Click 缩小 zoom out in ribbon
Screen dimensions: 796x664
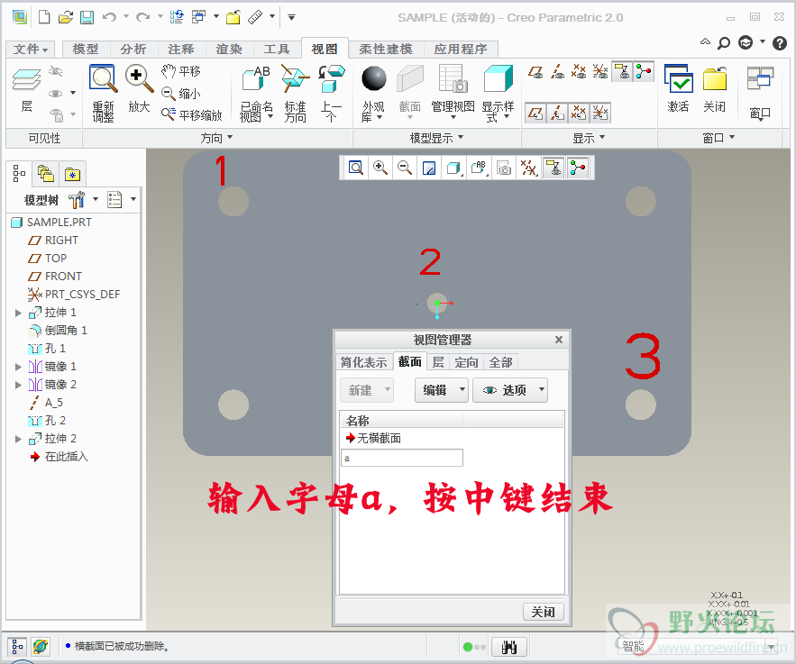point(180,94)
